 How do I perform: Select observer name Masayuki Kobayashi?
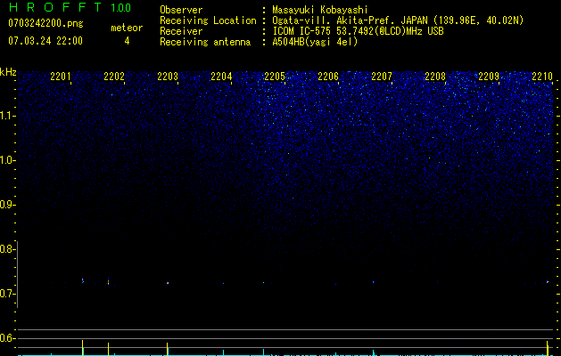[x=320, y=10]
